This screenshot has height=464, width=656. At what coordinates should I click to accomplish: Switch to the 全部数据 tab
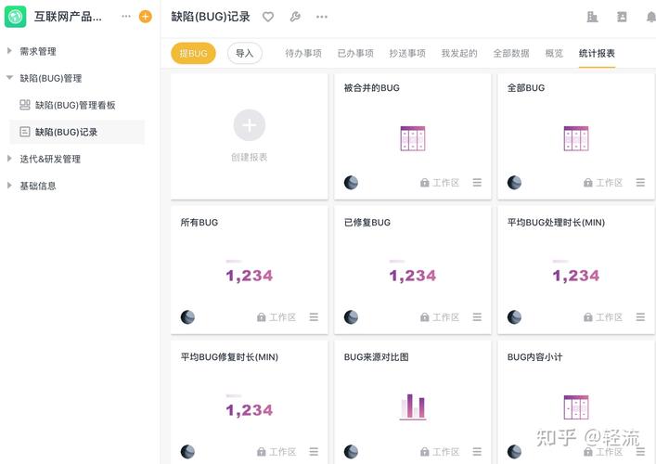(511, 54)
